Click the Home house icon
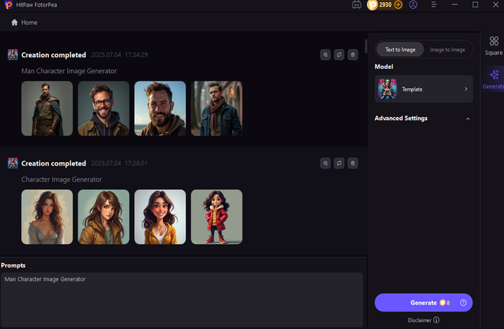The image size is (504, 329). 15,23
